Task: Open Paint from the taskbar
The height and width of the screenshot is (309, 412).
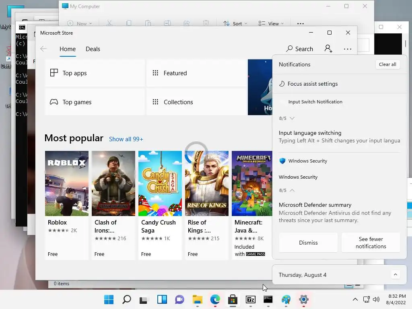Action: [286, 299]
